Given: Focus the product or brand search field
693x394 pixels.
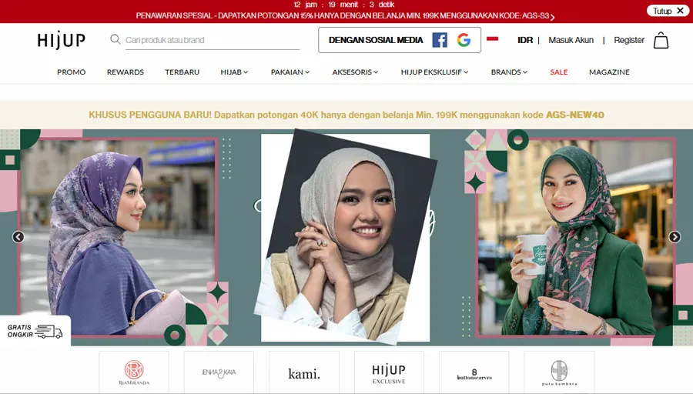Looking at the screenshot, I should pyautogui.click(x=213, y=40).
